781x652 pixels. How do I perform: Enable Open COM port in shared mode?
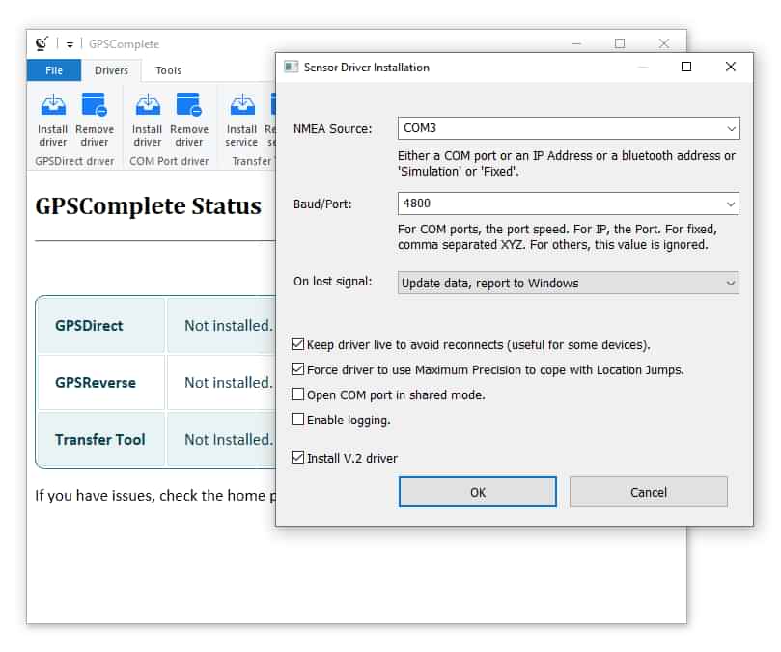coord(298,394)
